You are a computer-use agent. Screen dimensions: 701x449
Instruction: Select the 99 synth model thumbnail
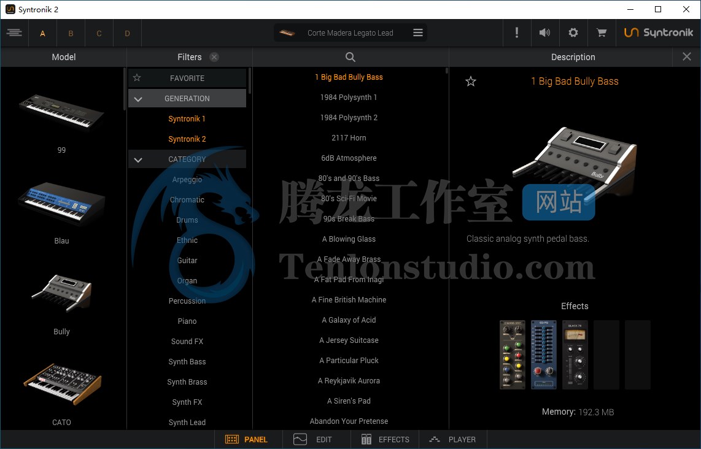[x=62, y=113]
